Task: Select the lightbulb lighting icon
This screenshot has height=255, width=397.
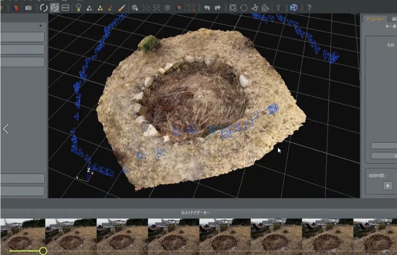Action: [78, 7]
